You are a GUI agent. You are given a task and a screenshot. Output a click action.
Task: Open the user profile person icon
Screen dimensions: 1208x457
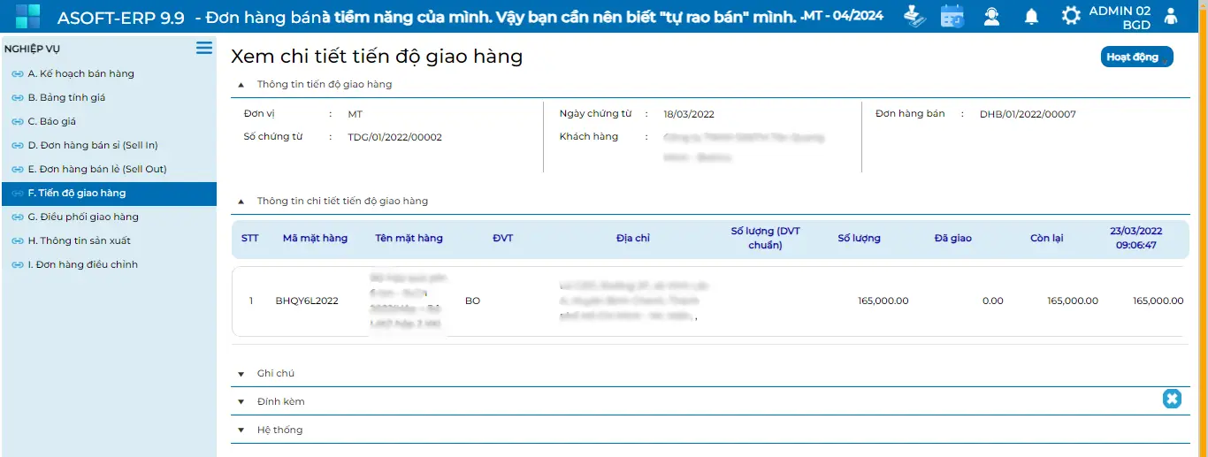click(1172, 16)
